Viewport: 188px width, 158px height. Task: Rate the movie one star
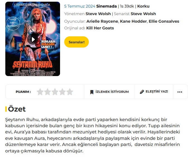point(40,92)
